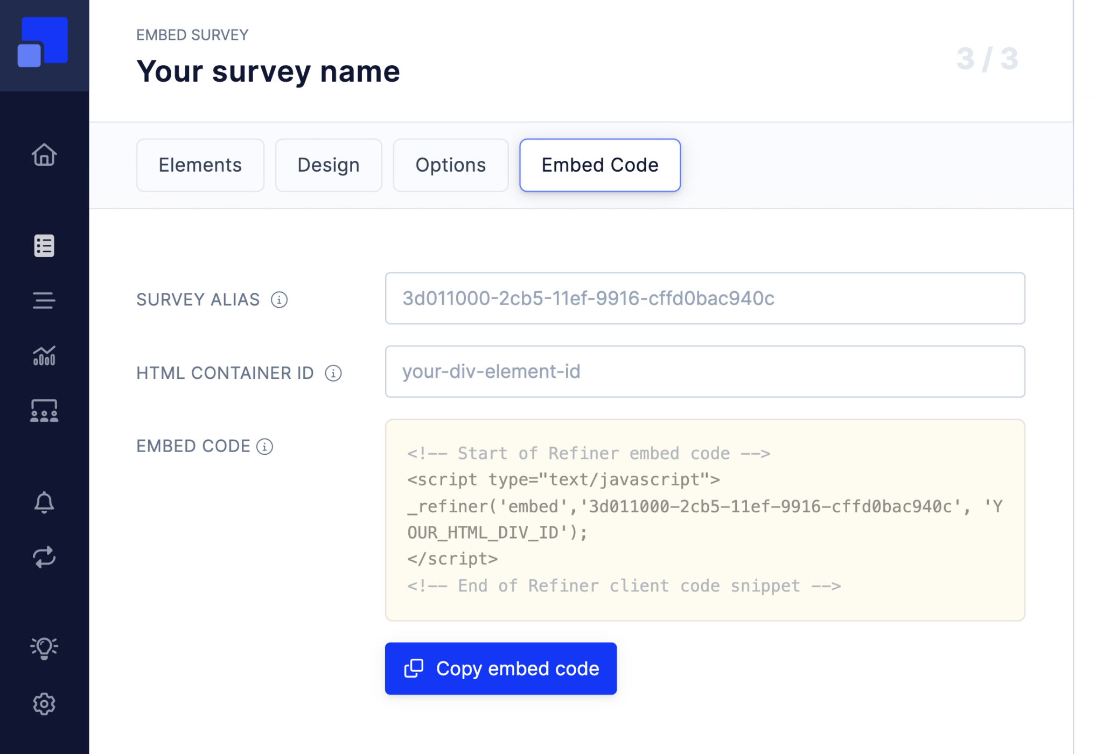The image size is (1103, 754).
Task: Open the integrations sync arrows icon
Action: pos(44,557)
